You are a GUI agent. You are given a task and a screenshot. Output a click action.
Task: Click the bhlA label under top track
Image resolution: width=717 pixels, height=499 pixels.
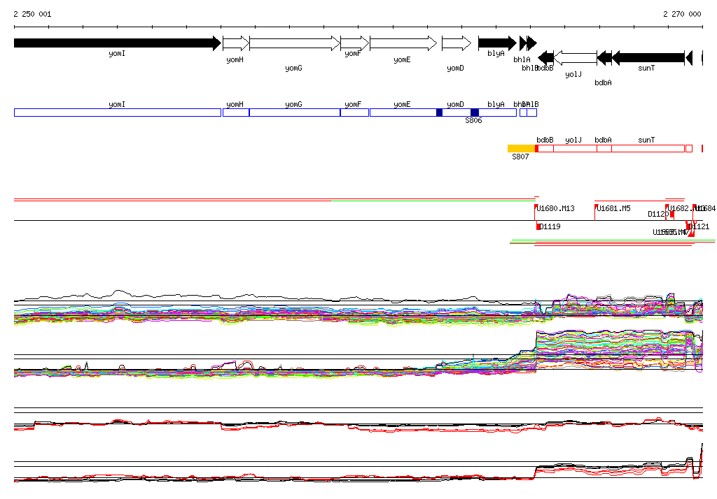click(522, 60)
